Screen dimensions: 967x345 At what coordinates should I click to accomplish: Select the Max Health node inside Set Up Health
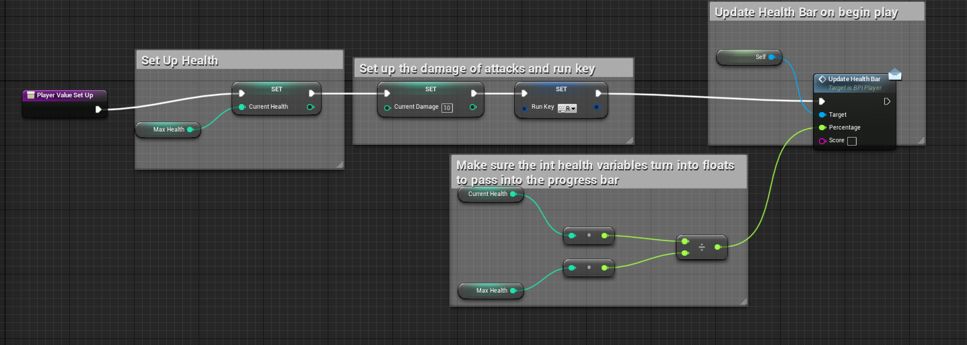[168, 130]
